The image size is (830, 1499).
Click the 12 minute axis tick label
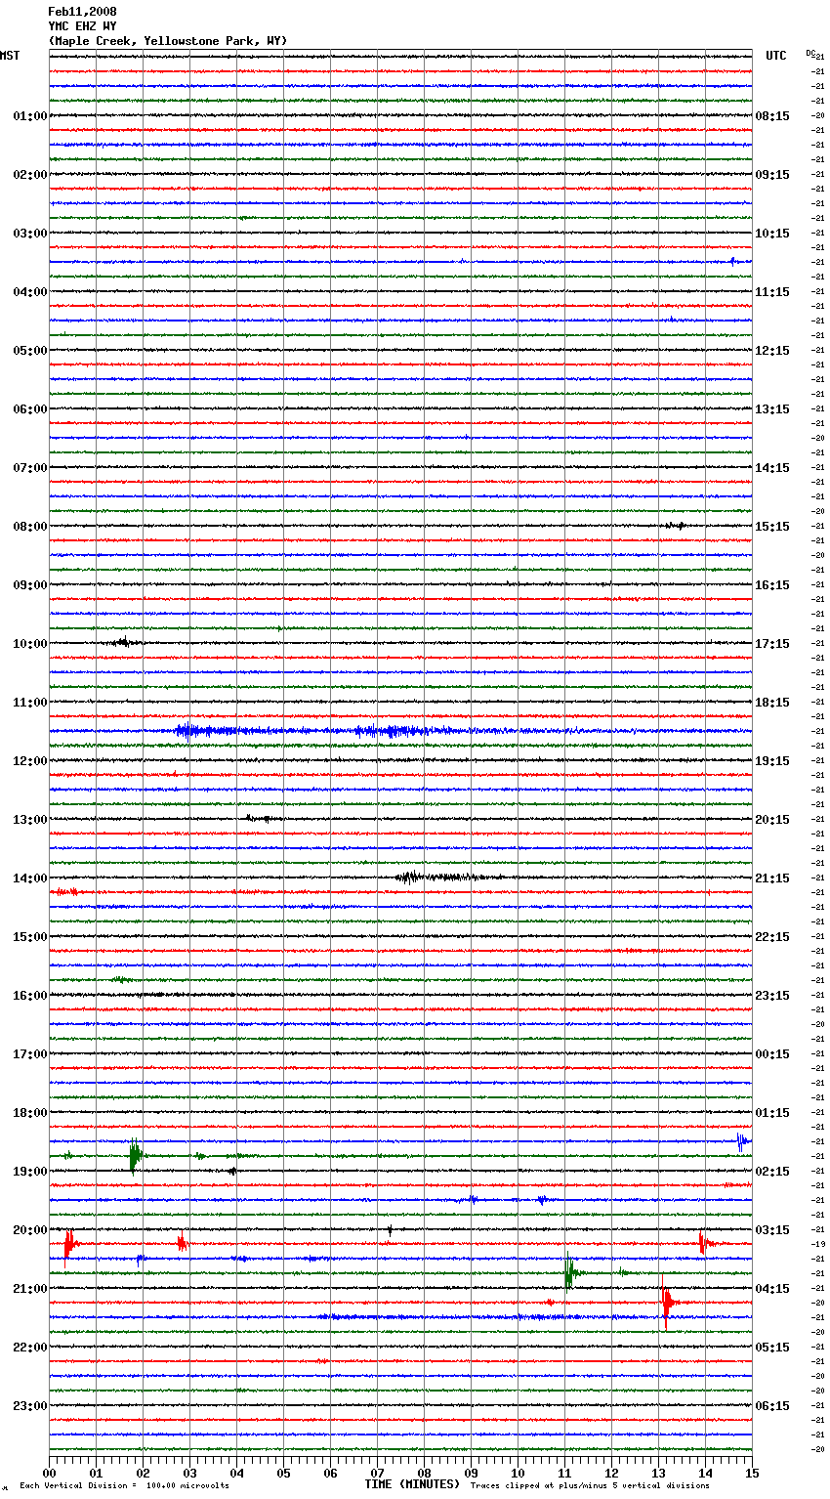point(611,1473)
